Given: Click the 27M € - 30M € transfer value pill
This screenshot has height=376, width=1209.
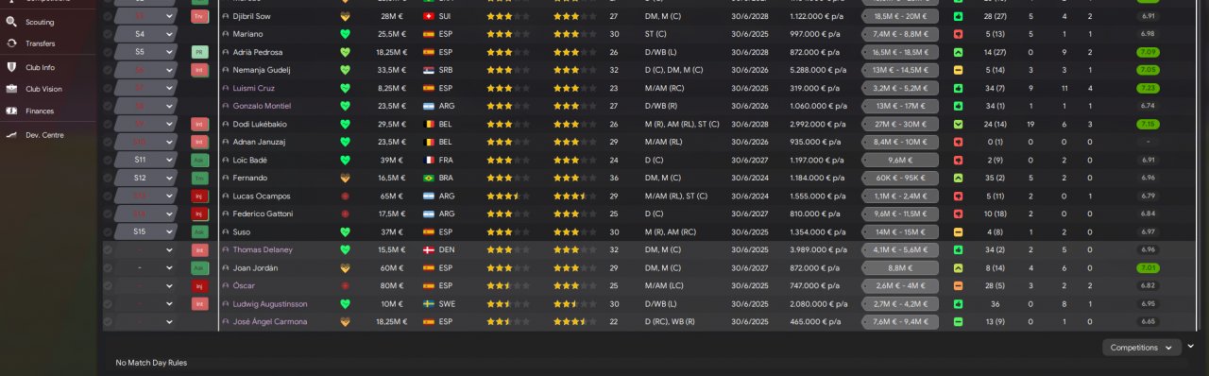Looking at the screenshot, I should [x=900, y=124].
